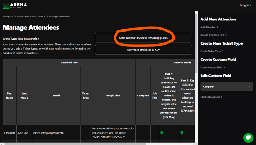Click Elizabeth's magic link URL
The height and width of the screenshot is (145, 256).
click(113, 133)
